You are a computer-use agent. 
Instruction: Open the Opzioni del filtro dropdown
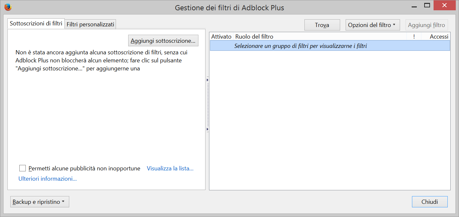[x=373, y=25]
